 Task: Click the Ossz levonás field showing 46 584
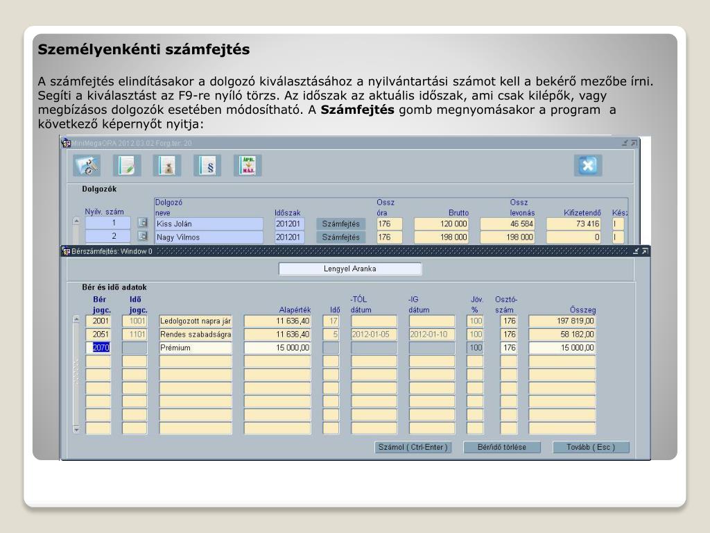click(x=508, y=224)
